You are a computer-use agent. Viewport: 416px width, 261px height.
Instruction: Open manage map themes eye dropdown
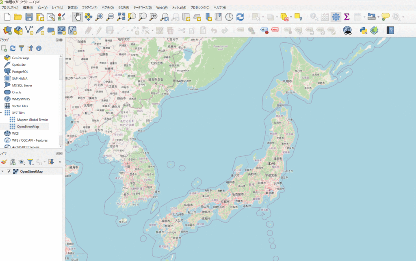pos(22,162)
